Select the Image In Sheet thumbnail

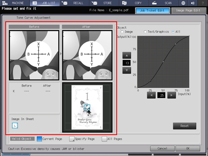click(x=15, y=125)
